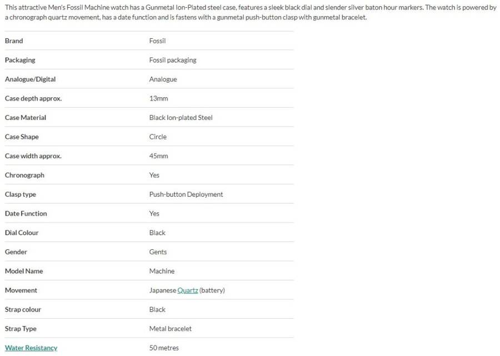Click the Water Resistancy link
This screenshot has height=356, width=500.
coord(31,348)
